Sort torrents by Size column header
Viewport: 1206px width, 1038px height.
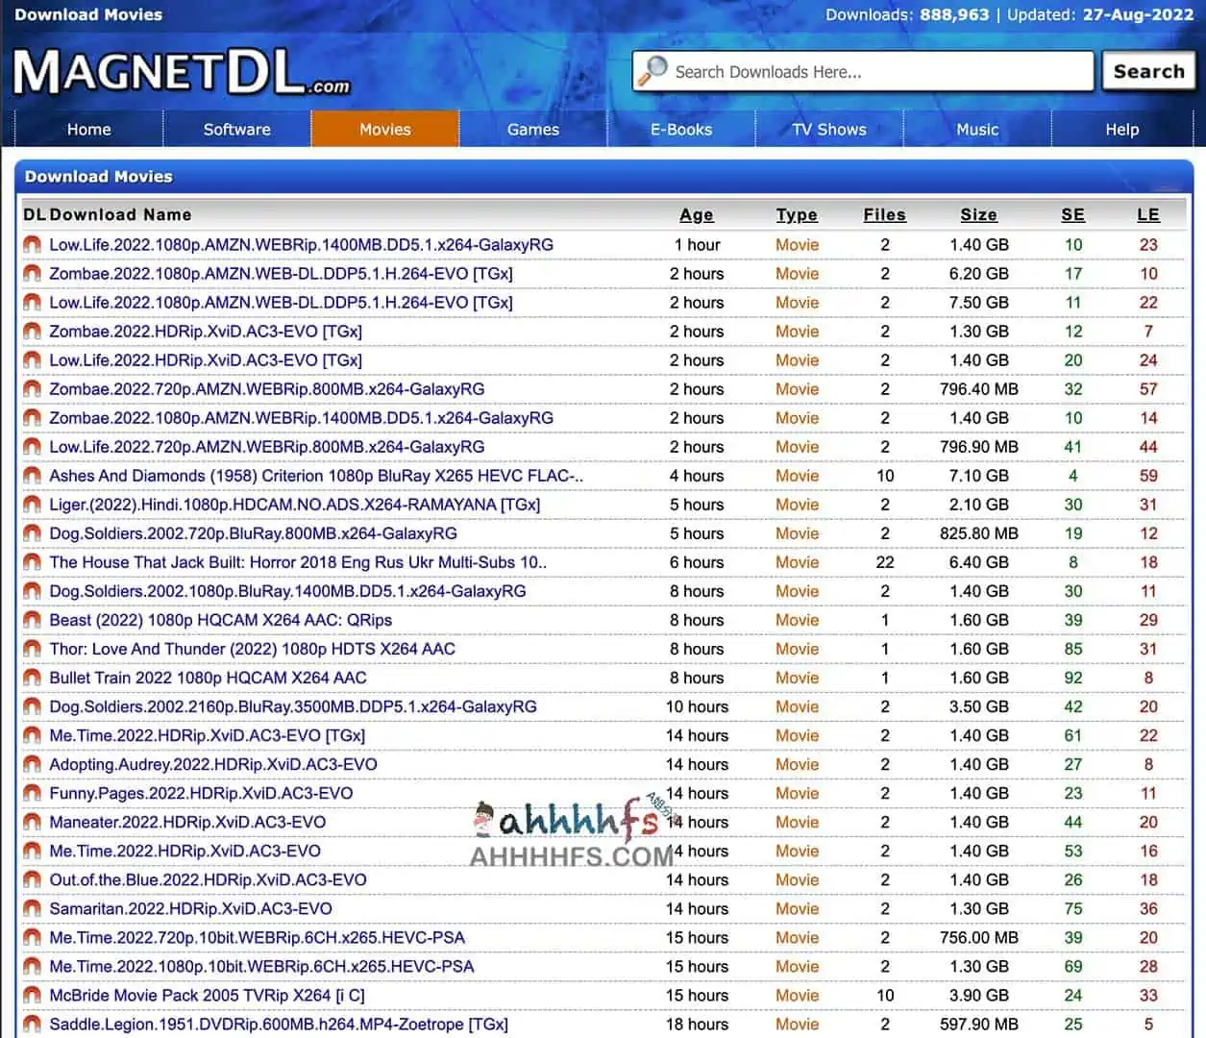click(978, 215)
